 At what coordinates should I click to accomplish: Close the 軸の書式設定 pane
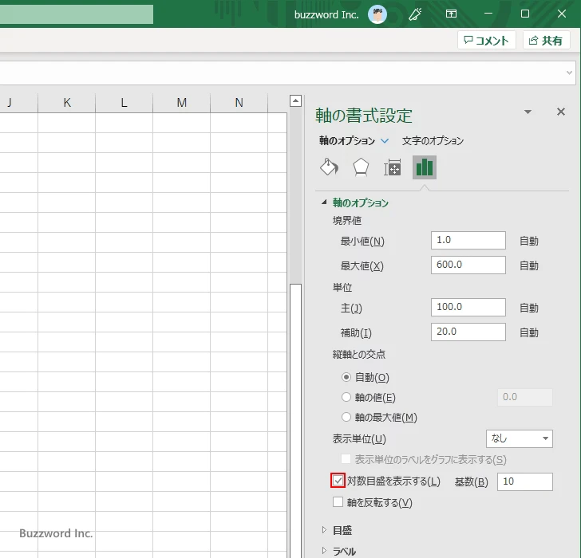click(560, 112)
